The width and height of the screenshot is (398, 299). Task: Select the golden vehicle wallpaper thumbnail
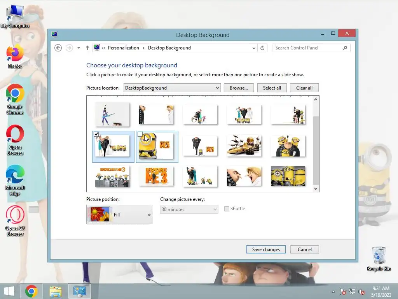click(244, 146)
